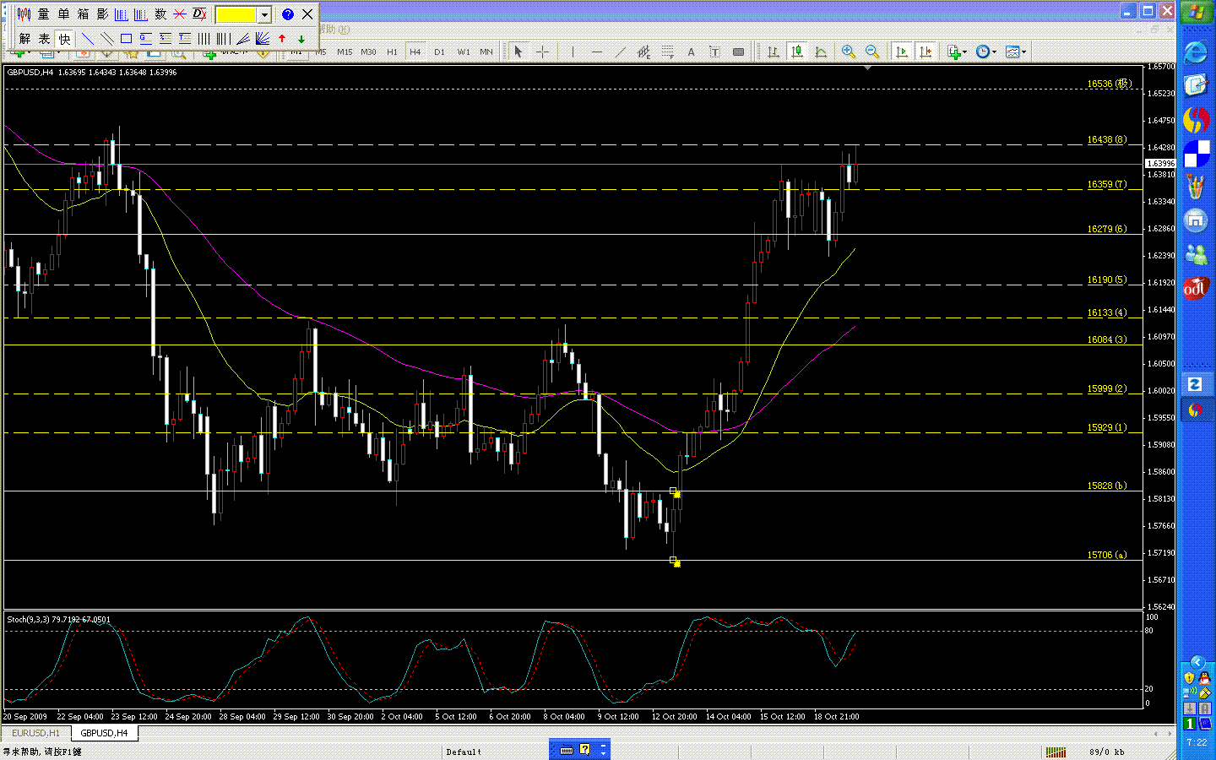Click the 单 button in the floating toolbar
This screenshot has width=1216, height=760.
pyautogui.click(x=63, y=14)
